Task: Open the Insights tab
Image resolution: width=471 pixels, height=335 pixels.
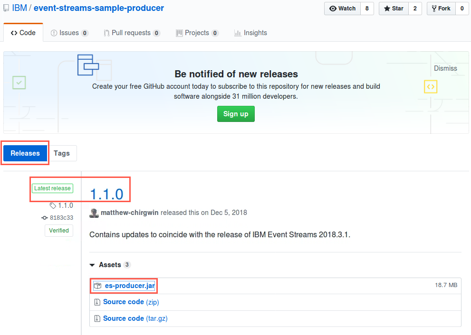Action: click(x=250, y=33)
